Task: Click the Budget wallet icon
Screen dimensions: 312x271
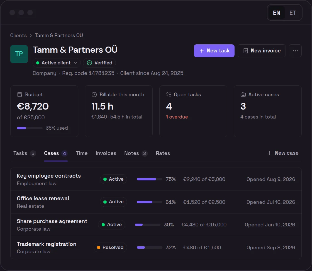Action: point(20,95)
